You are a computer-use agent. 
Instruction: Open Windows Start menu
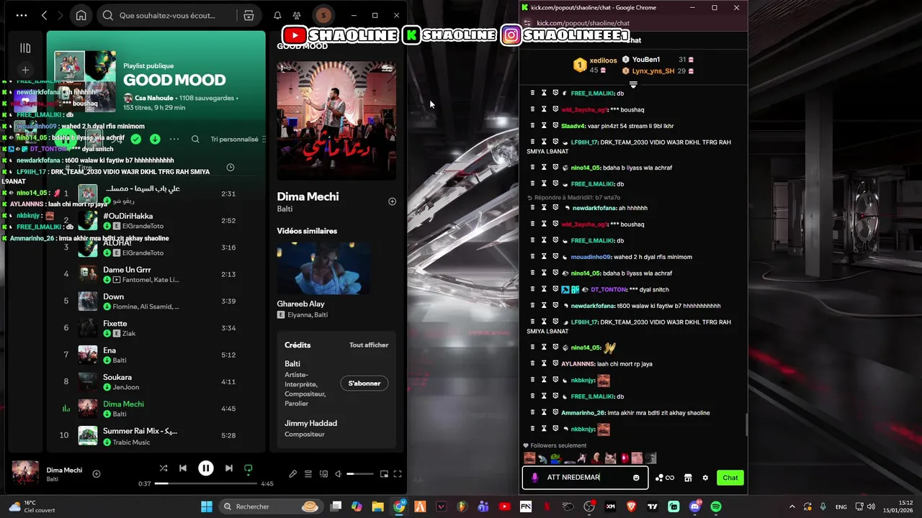tap(207, 506)
